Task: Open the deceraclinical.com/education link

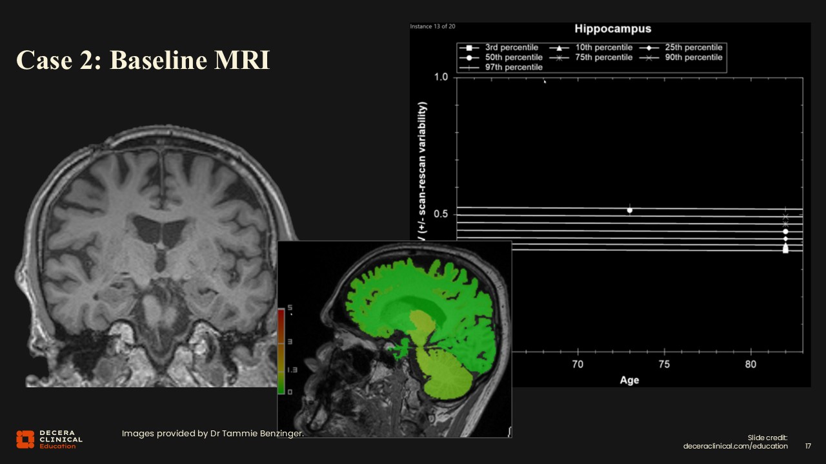Action: [x=735, y=446]
